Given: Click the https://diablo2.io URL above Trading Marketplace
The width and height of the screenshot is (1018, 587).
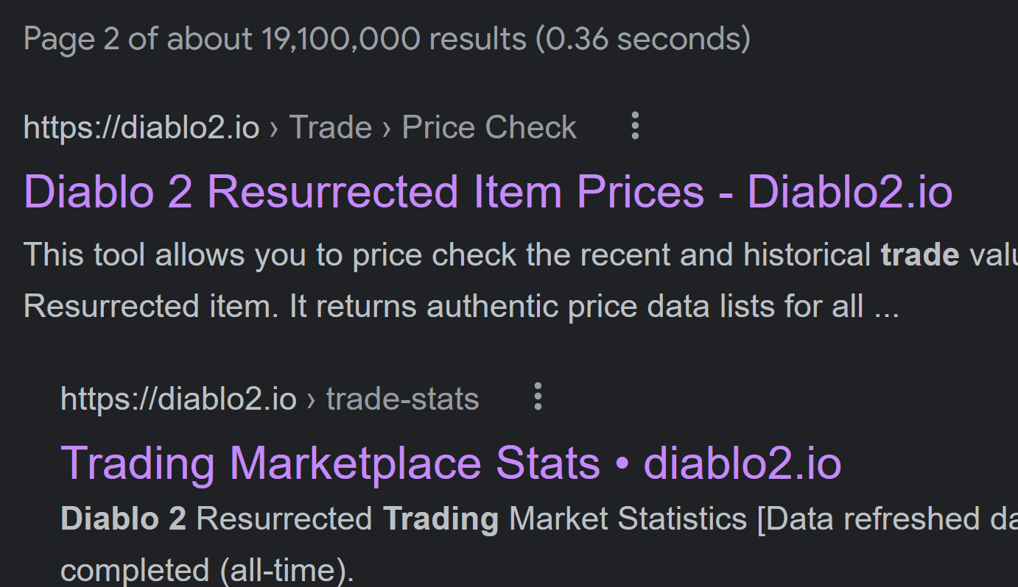Looking at the screenshot, I should click(x=178, y=399).
